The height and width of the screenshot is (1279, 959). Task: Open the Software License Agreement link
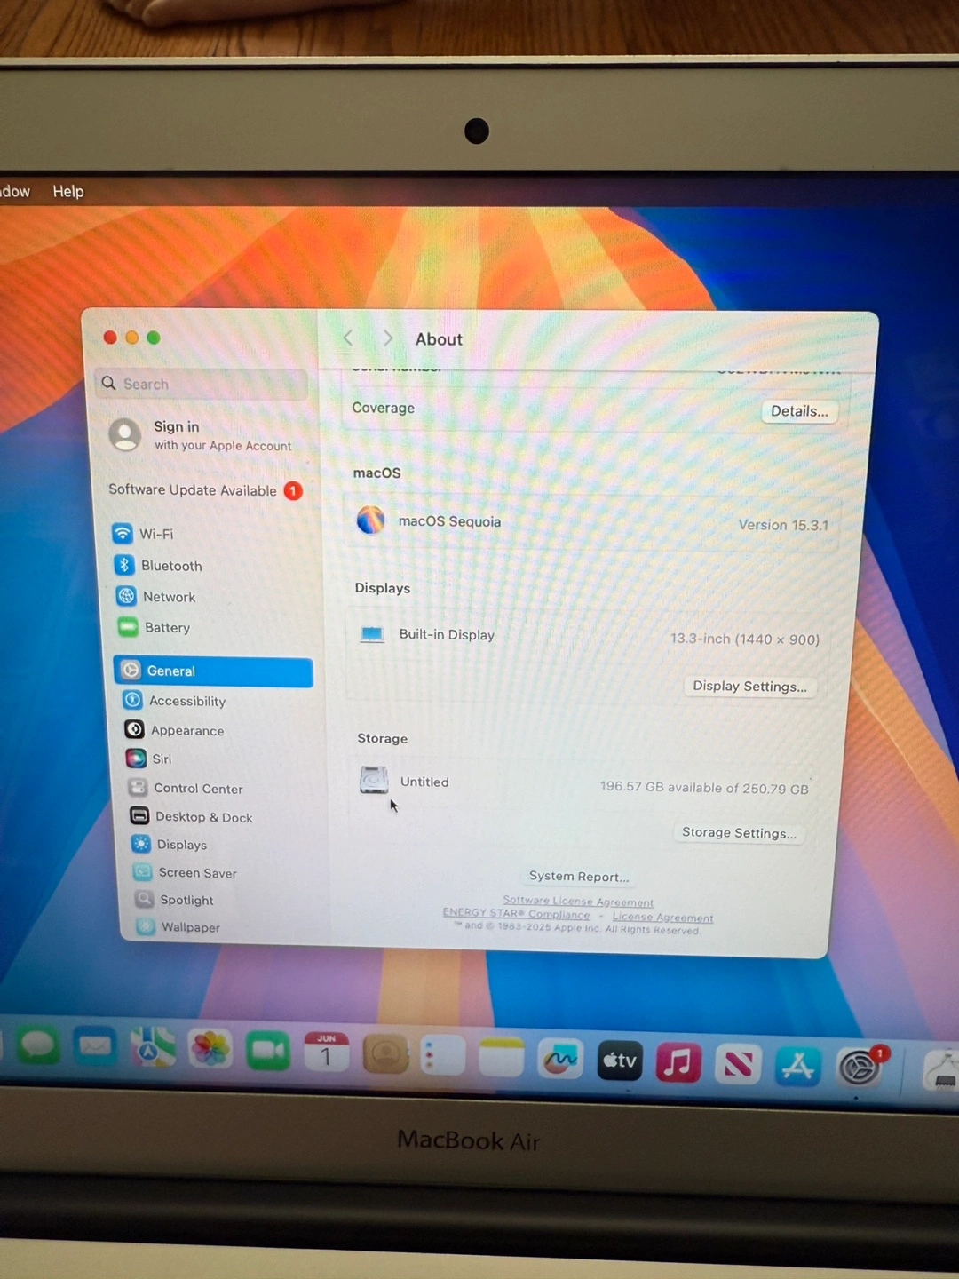[578, 902]
